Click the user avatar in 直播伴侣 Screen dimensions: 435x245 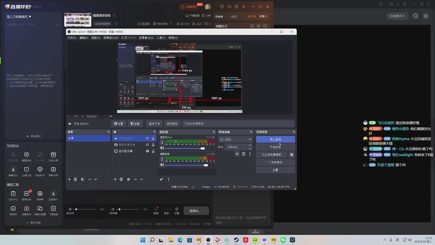pyautogui.click(x=208, y=7)
